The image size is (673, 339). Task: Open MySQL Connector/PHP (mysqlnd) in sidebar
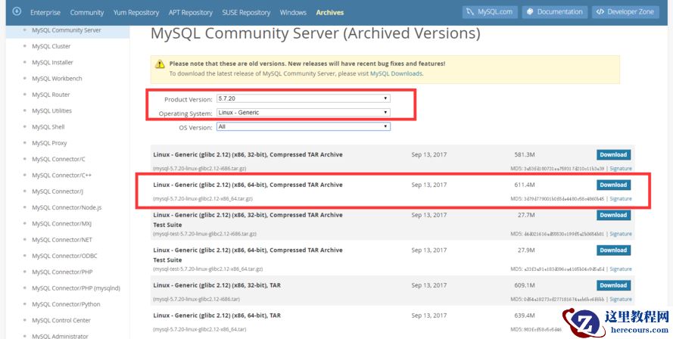(76, 288)
